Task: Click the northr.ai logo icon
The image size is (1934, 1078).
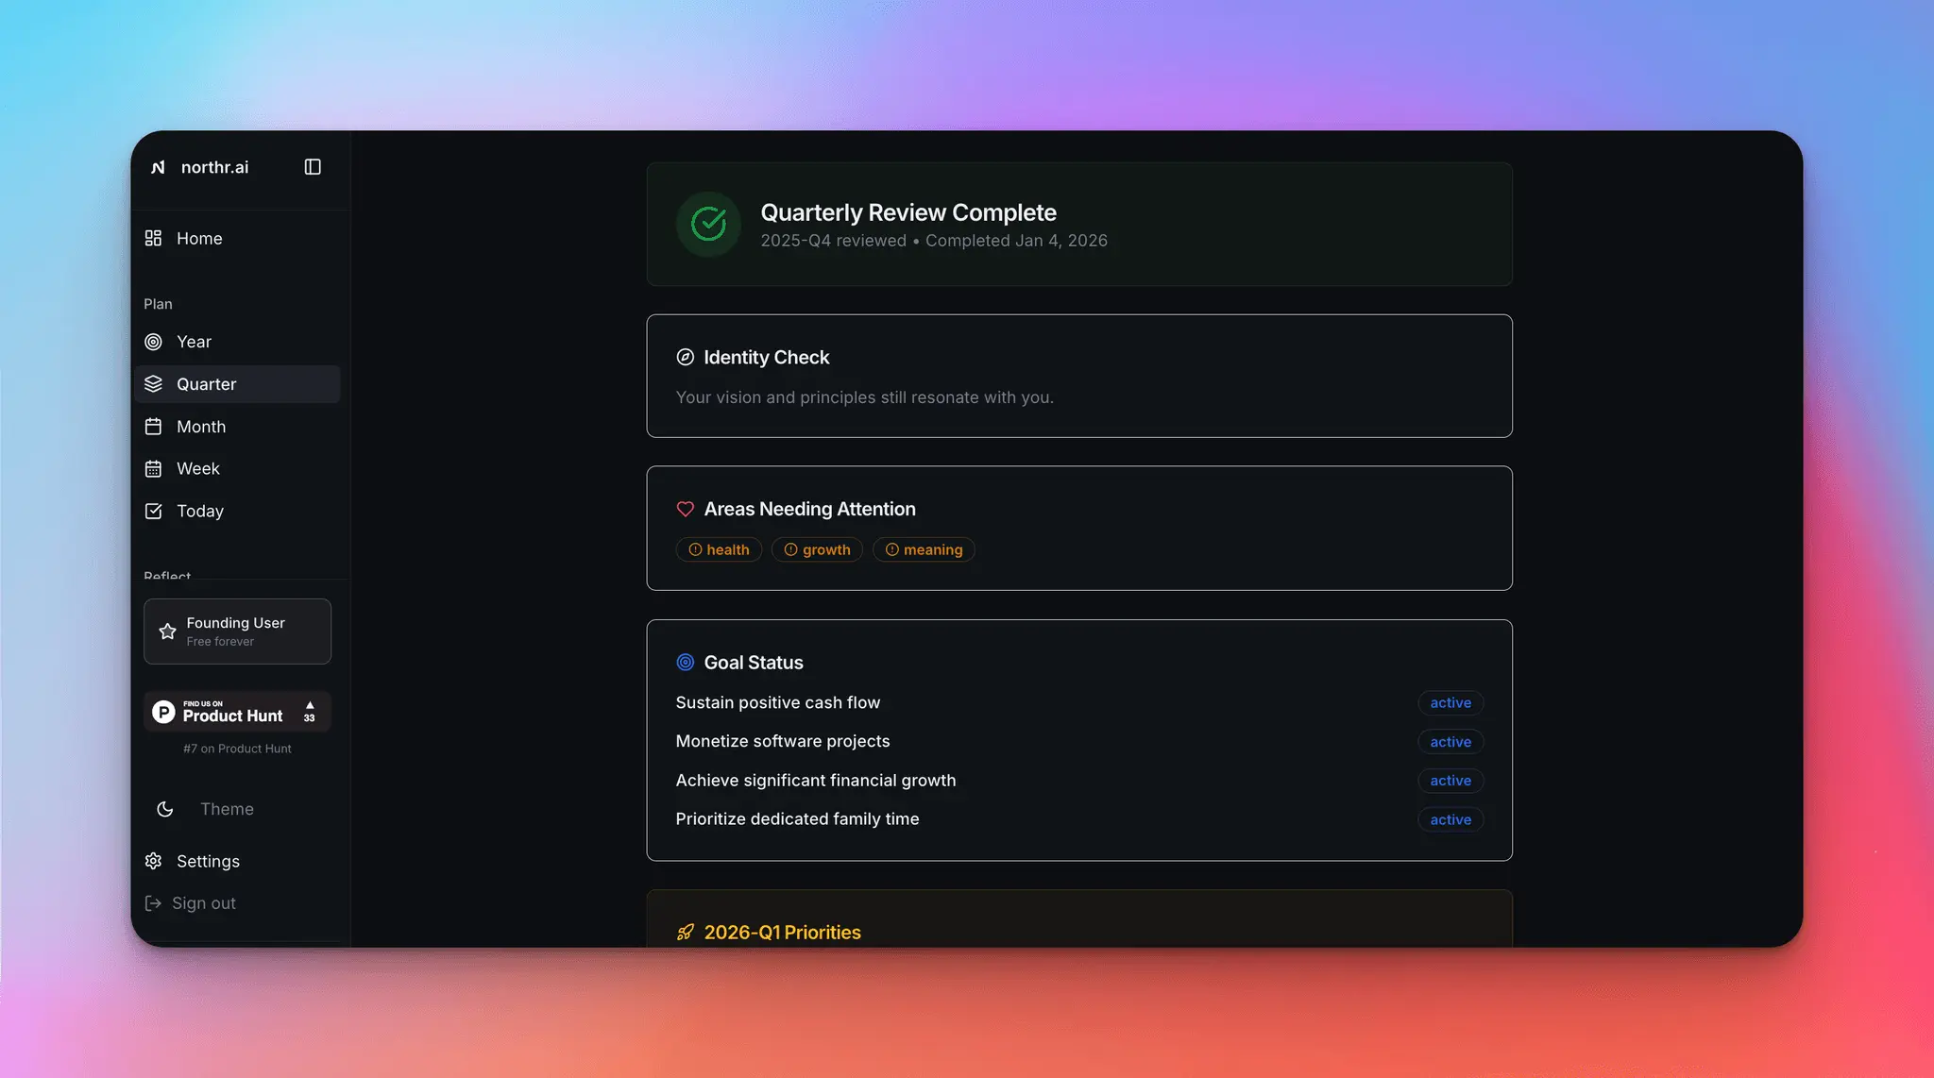Action: coord(158,167)
